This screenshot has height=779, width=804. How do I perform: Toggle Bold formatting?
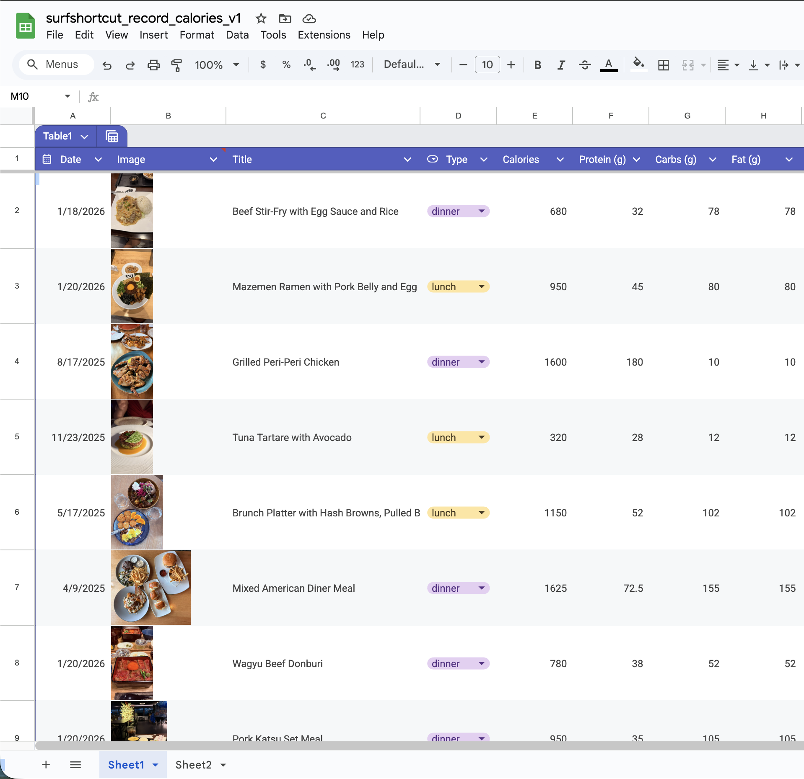(537, 65)
